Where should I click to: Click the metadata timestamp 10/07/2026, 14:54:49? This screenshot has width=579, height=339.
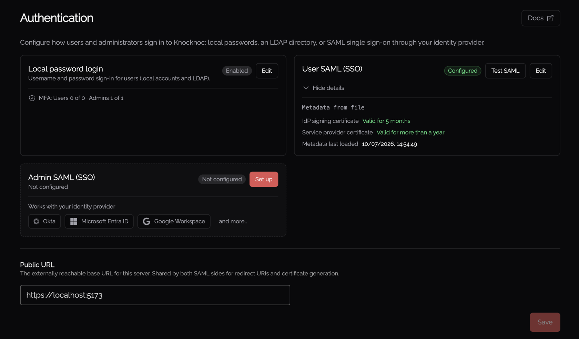(x=389, y=144)
